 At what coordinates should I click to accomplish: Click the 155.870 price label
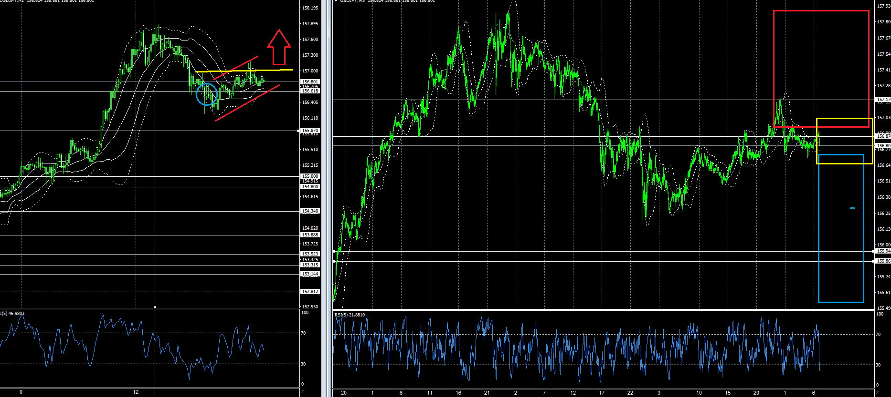pos(310,130)
